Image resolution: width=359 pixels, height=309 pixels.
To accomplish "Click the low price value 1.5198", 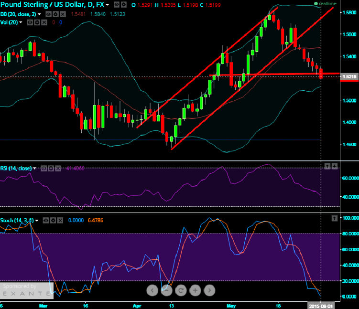I will [x=190, y=5].
